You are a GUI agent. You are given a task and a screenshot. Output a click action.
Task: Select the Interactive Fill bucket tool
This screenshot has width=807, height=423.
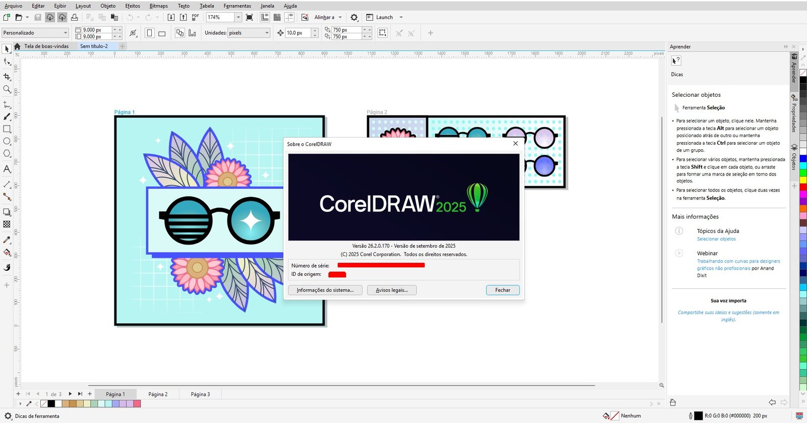[7, 252]
